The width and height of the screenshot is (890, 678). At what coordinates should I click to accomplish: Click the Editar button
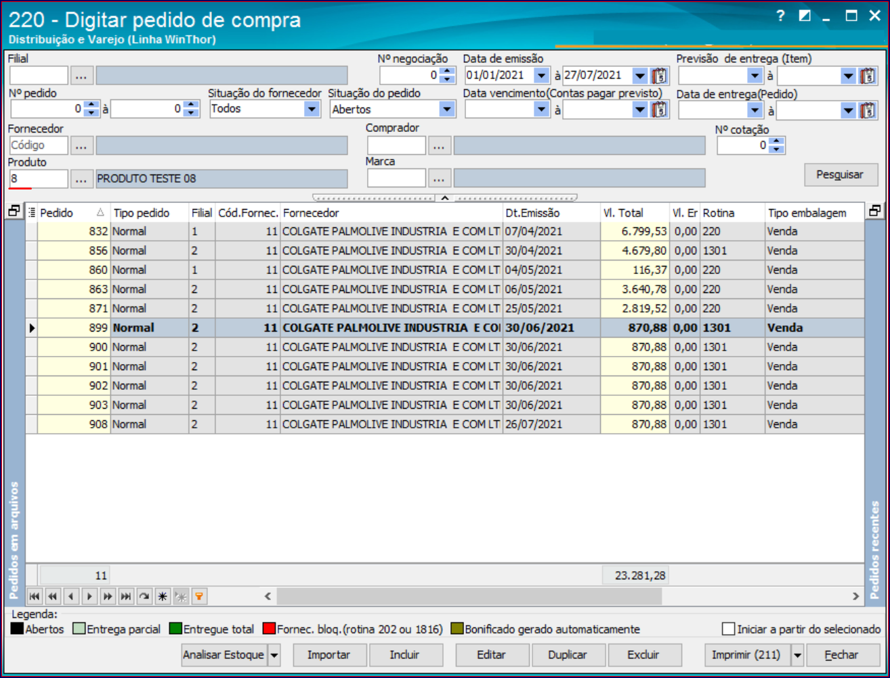click(491, 655)
